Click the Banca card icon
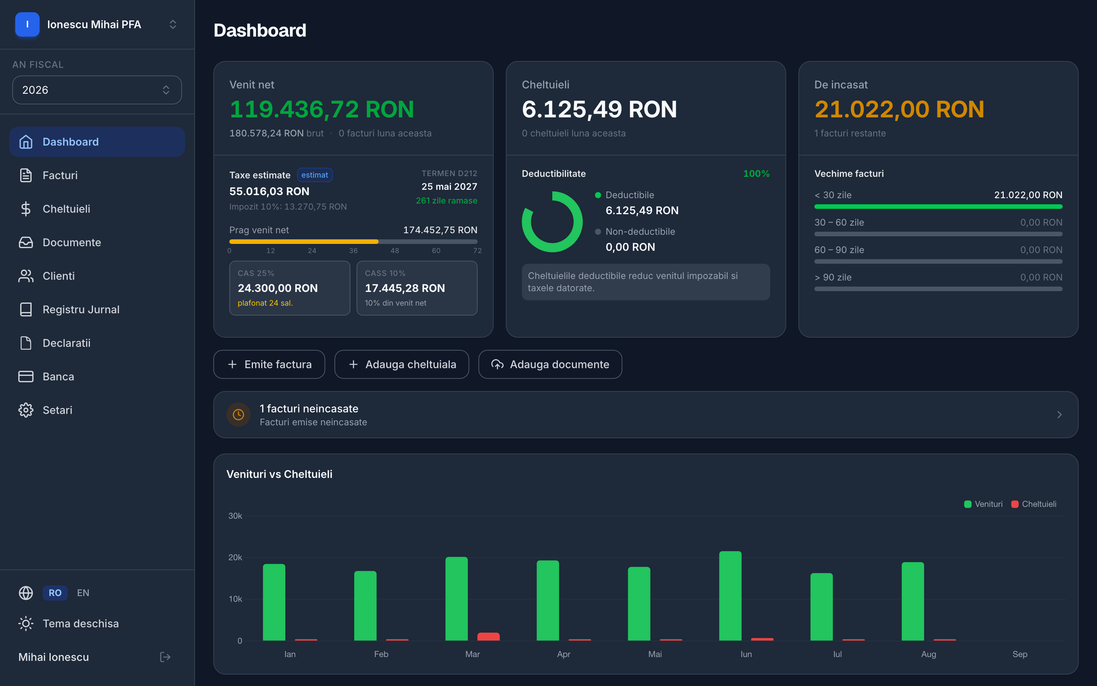The height and width of the screenshot is (686, 1097). tap(26, 377)
